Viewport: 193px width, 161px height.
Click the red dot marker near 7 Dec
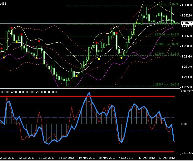click(x=116, y=33)
